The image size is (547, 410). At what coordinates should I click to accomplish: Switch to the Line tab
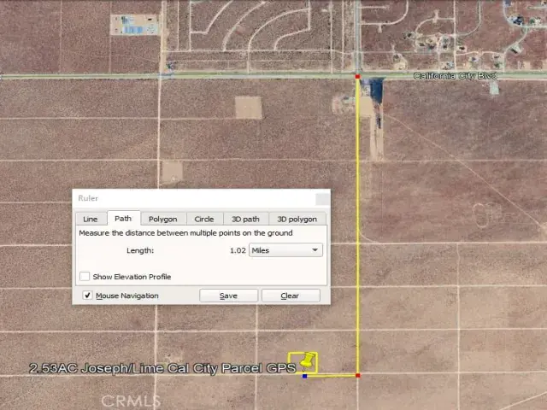pyautogui.click(x=90, y=219)
